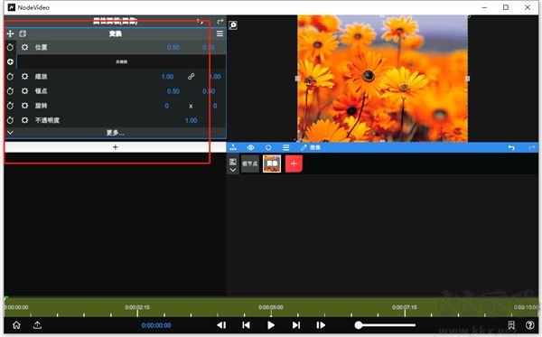Image resolution: width=542 pixels, height=337 pixels.
Task: Jump to the end of the timeline
Action: pos(296,325)
